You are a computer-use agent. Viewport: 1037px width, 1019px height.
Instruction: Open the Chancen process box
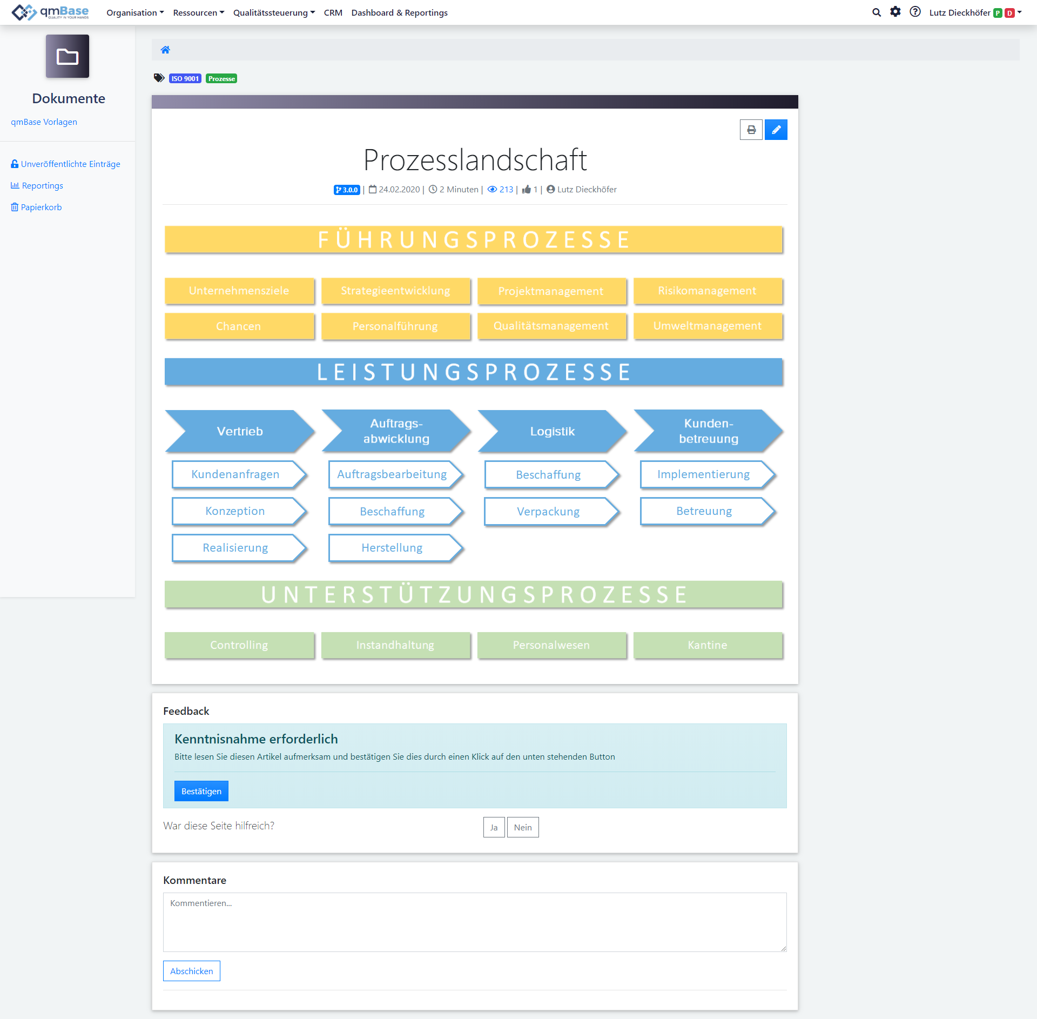pyautogui.click(x=239, y=326)
